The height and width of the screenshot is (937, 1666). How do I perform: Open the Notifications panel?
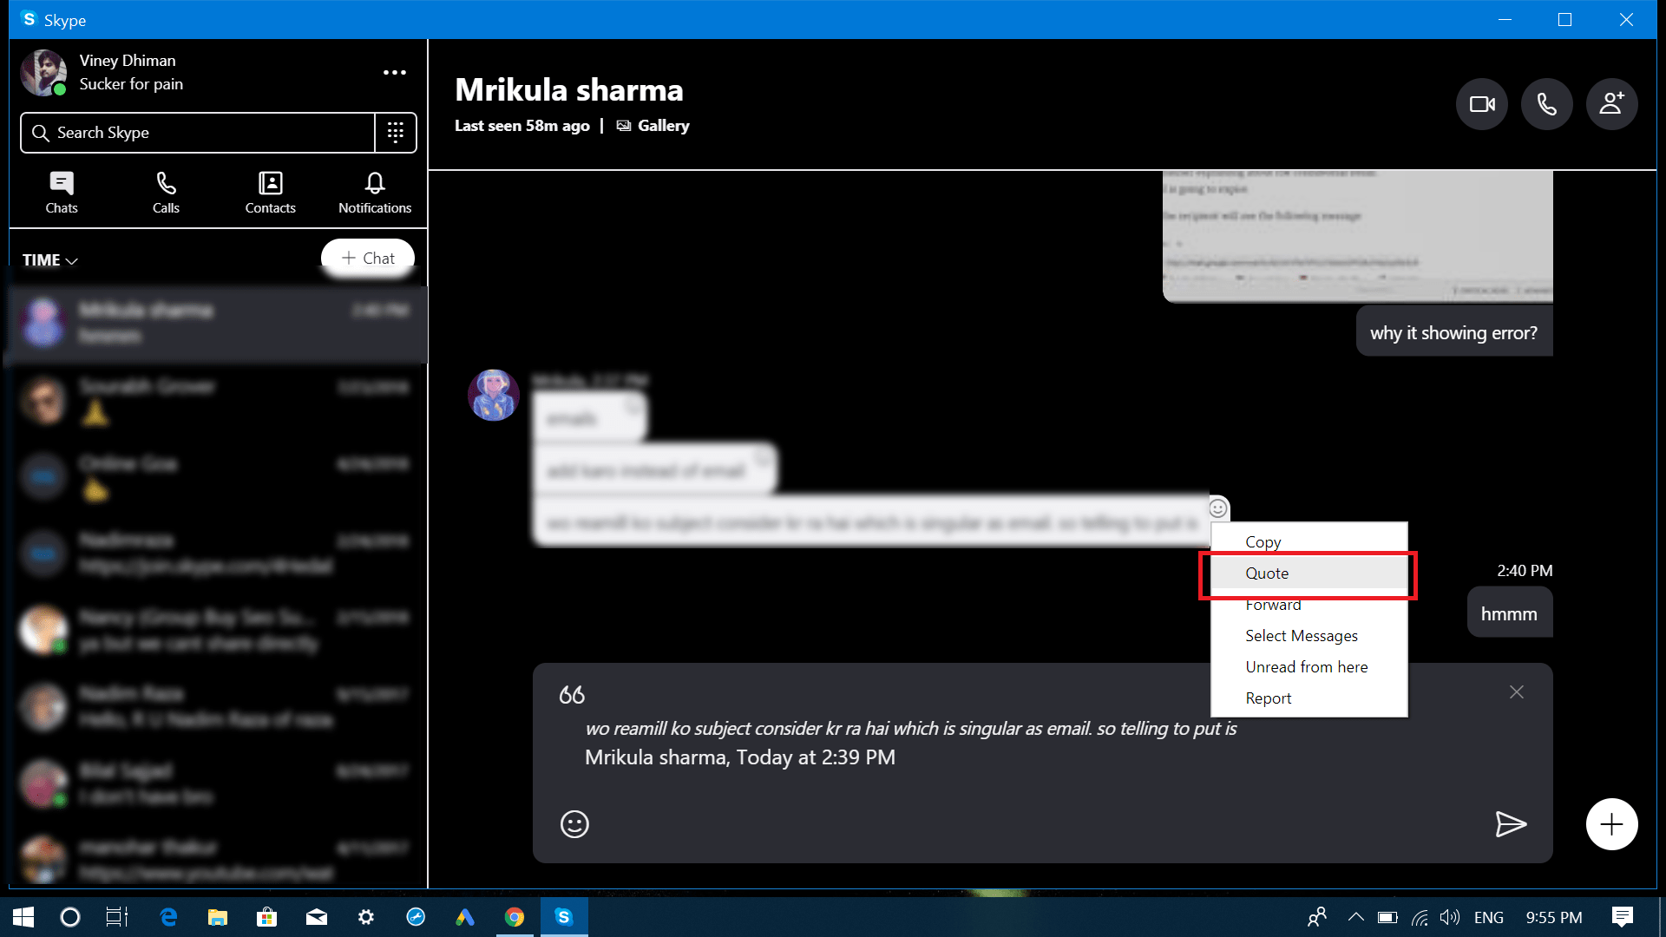tap(374, 191)
